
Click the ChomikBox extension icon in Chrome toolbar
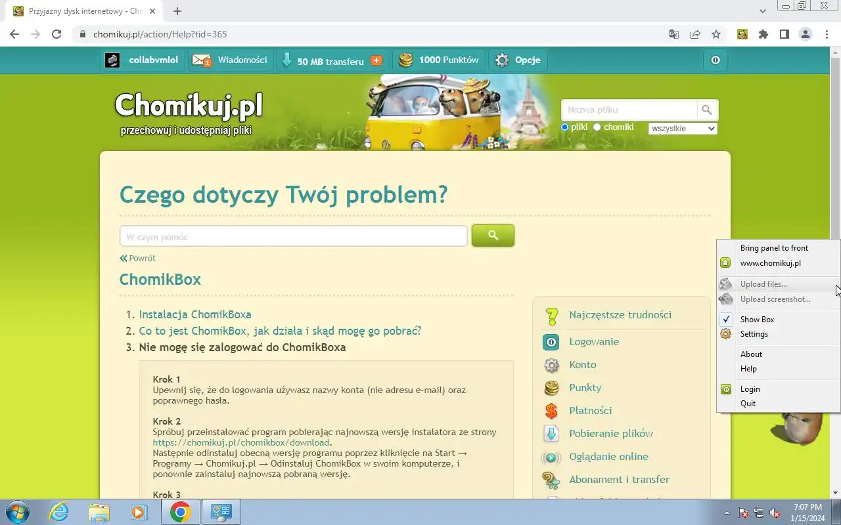tap(742, 34)
